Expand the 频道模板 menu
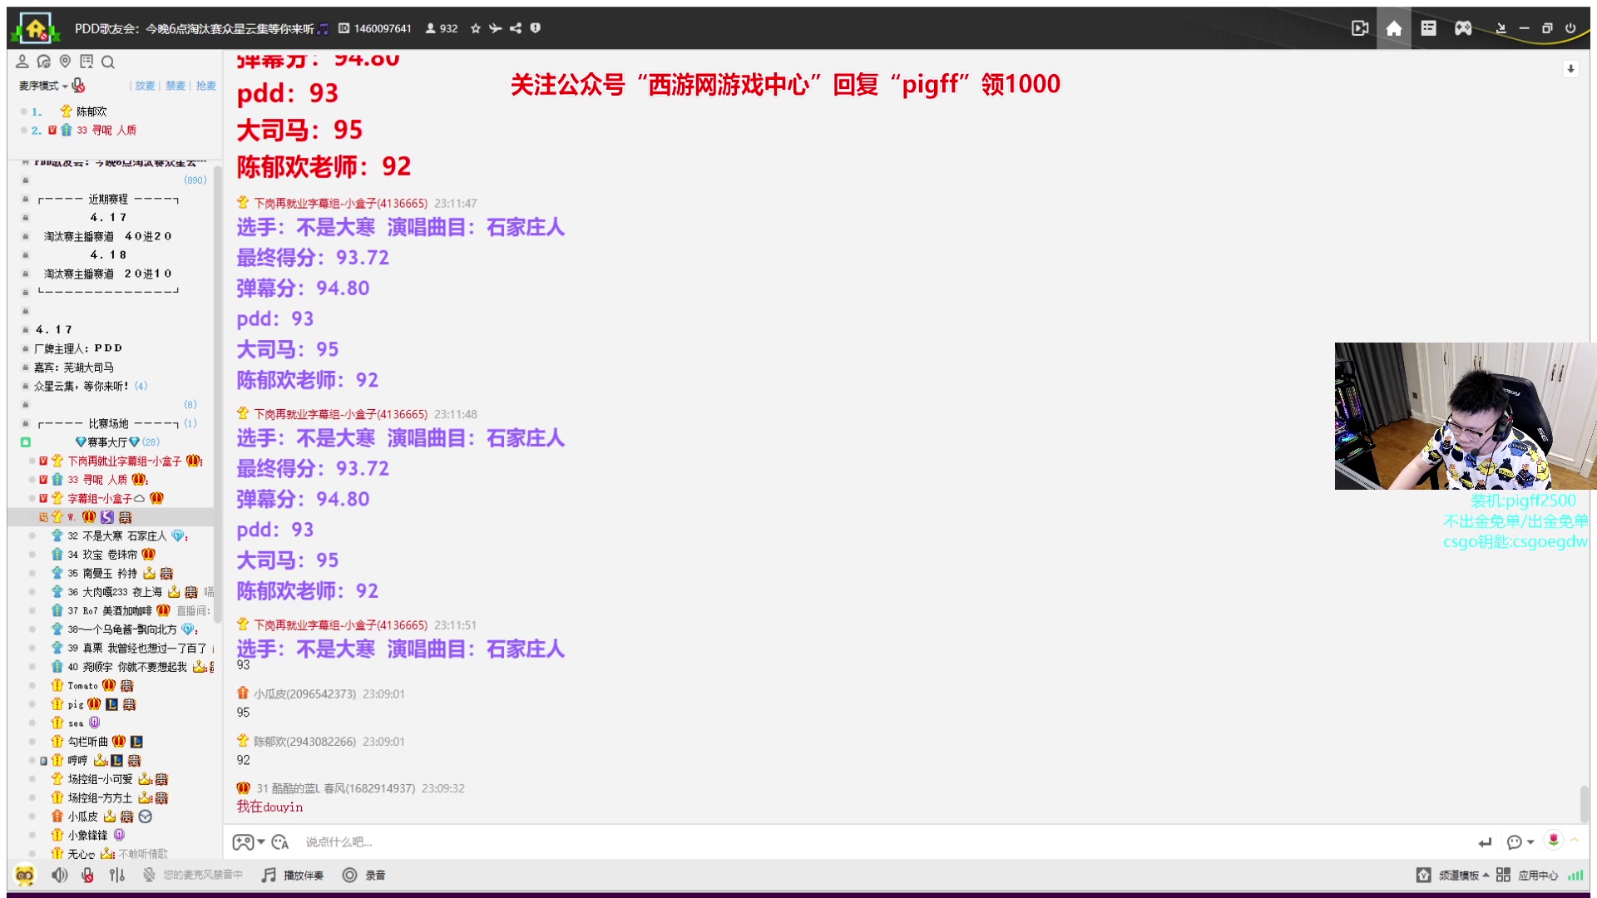The height and width of the screenshot is (898, 1597). pos(1464,875)
